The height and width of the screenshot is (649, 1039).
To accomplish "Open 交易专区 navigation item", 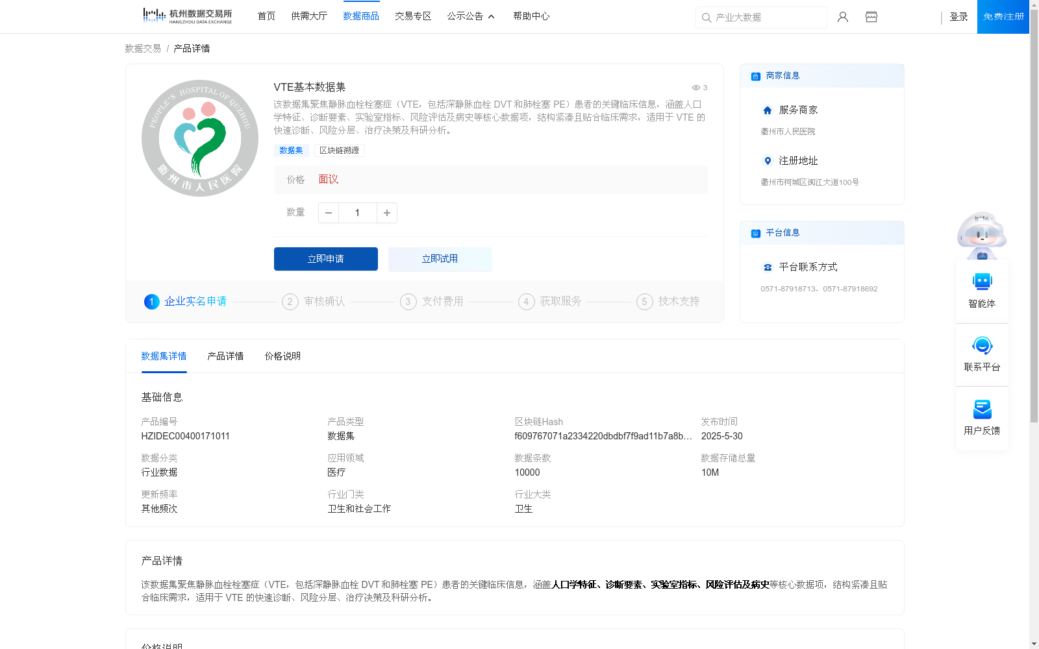I will coord(413,16).
